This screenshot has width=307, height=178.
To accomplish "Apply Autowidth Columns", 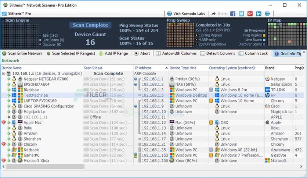I will pyautogui.click(x=176, y=53).
